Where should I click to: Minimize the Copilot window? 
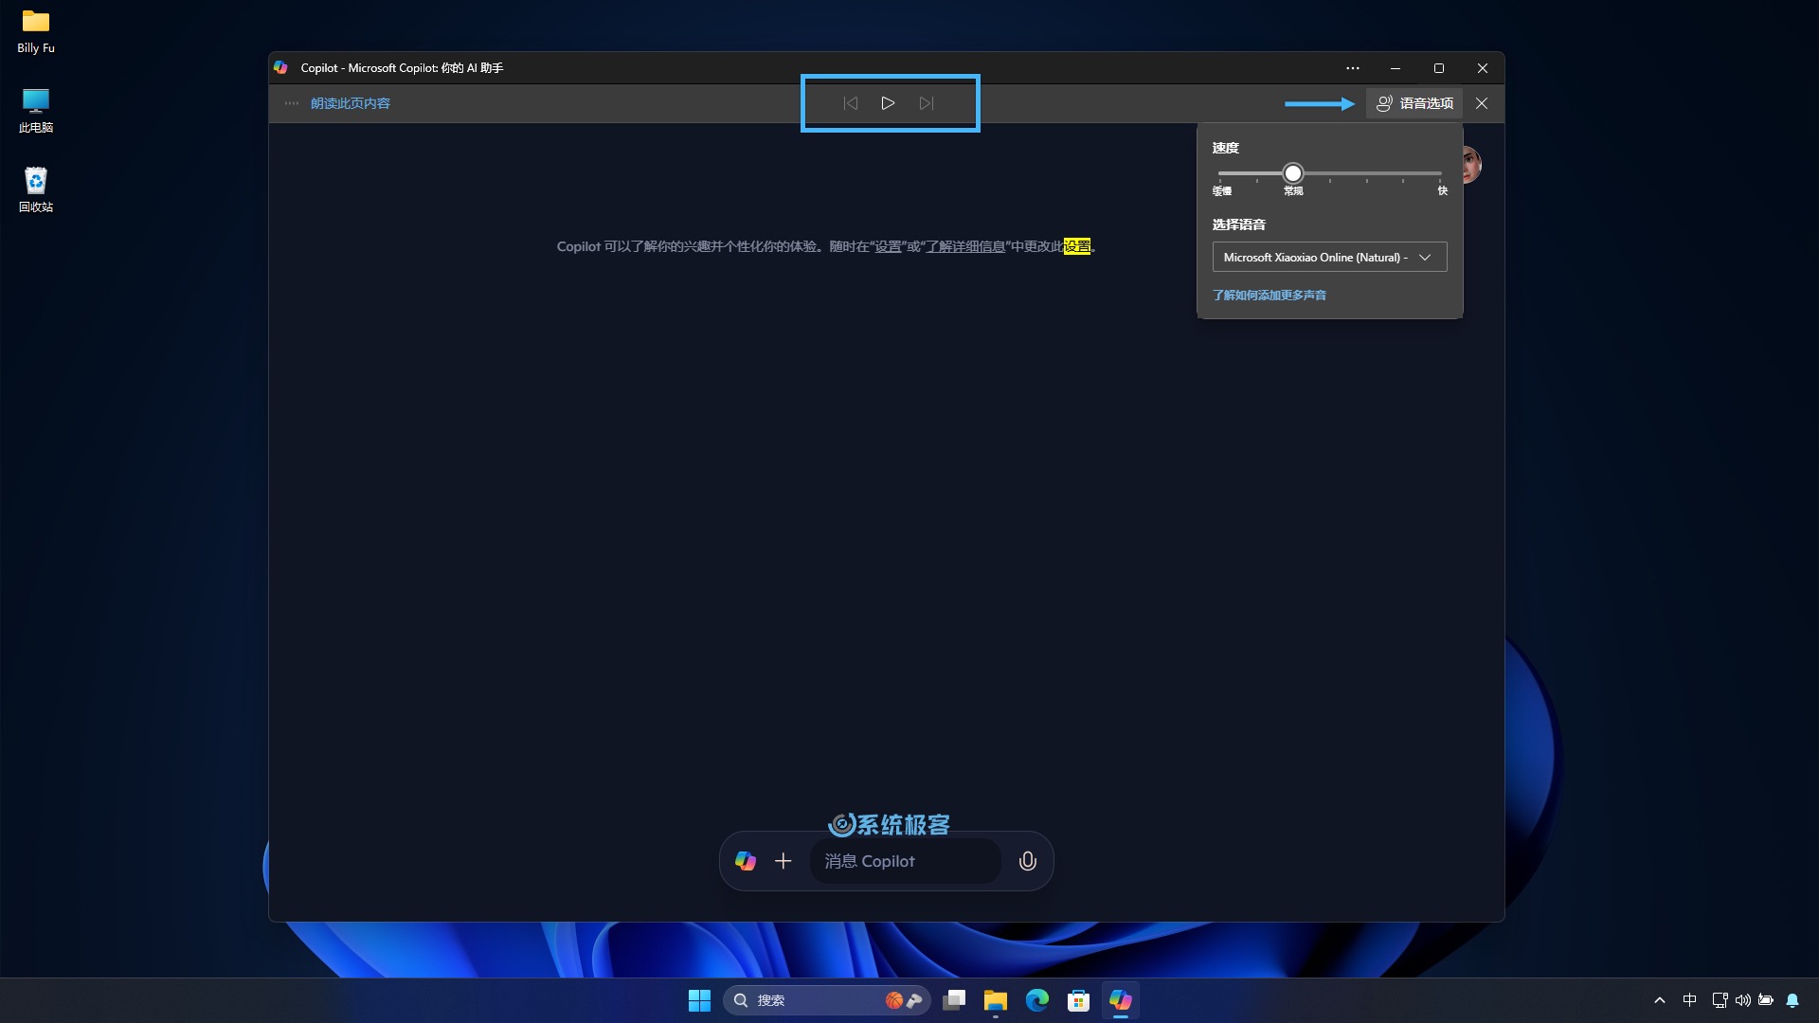[1396, 68]
